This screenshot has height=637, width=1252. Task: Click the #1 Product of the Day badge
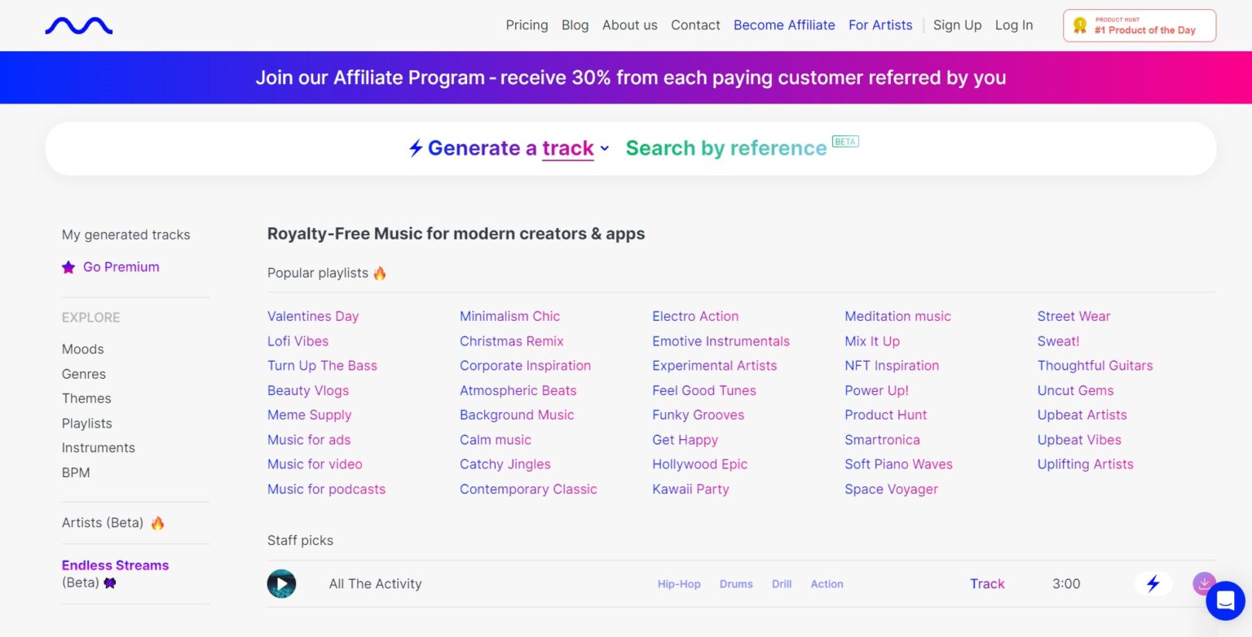(1139, 25)
